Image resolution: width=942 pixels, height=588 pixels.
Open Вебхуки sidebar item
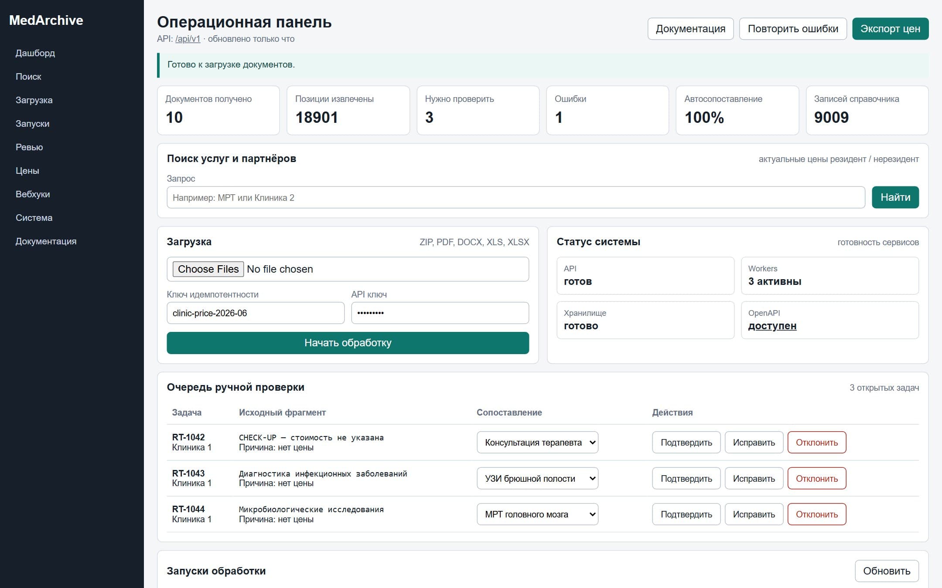(33, 194)
